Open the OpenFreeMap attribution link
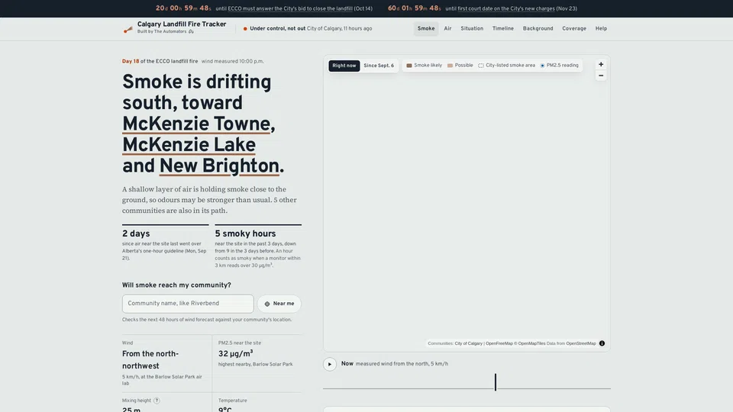The image size is (733, 412). [x=499, y=343]
